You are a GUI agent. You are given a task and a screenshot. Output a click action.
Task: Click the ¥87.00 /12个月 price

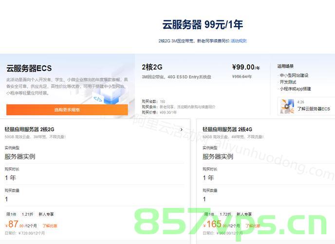[21, 224]
